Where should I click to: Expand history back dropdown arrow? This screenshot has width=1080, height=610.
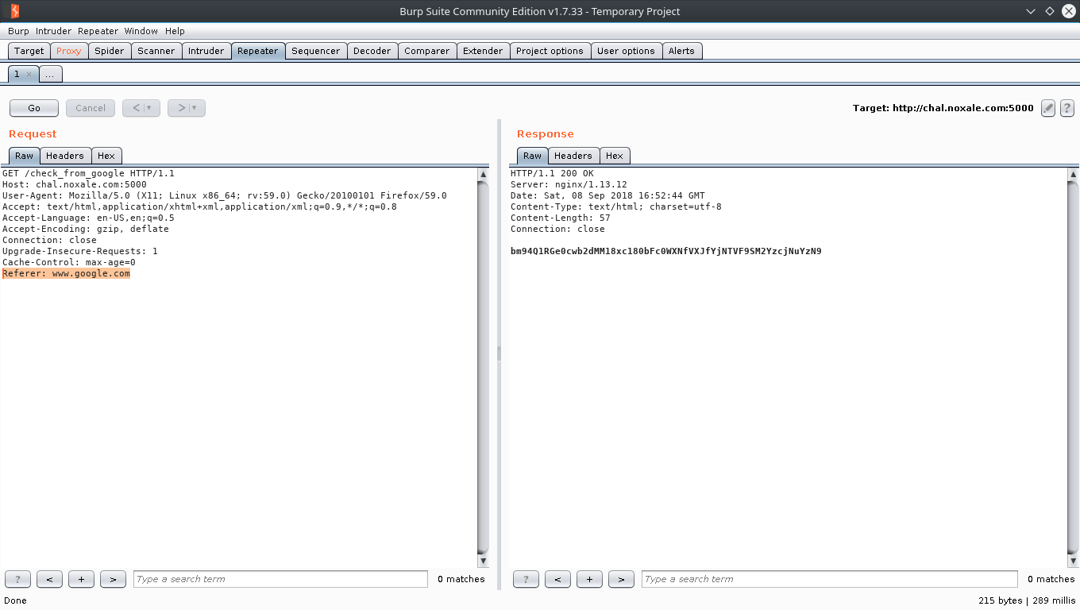tap(149, 108)
